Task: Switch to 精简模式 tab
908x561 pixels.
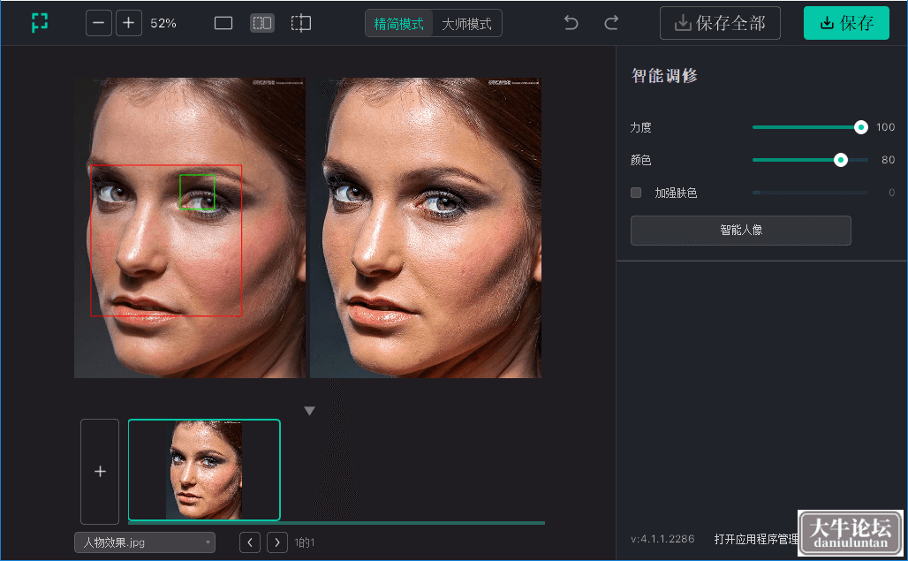Action: coord(399,24)
